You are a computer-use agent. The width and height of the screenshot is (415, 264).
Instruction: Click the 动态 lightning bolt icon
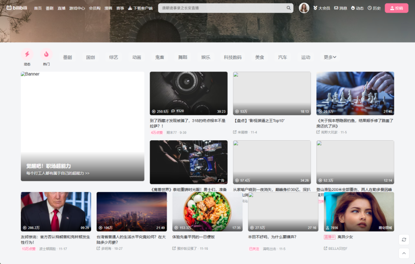(27, 54)
